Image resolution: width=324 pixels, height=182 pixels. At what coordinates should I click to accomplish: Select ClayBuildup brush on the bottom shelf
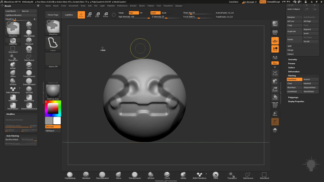coord(70,175)
